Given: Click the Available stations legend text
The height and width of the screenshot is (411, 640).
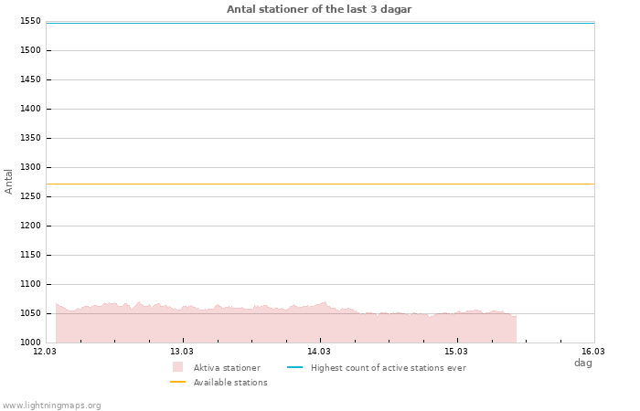Looking at the screenshot, I should click(x=230, y=383).
